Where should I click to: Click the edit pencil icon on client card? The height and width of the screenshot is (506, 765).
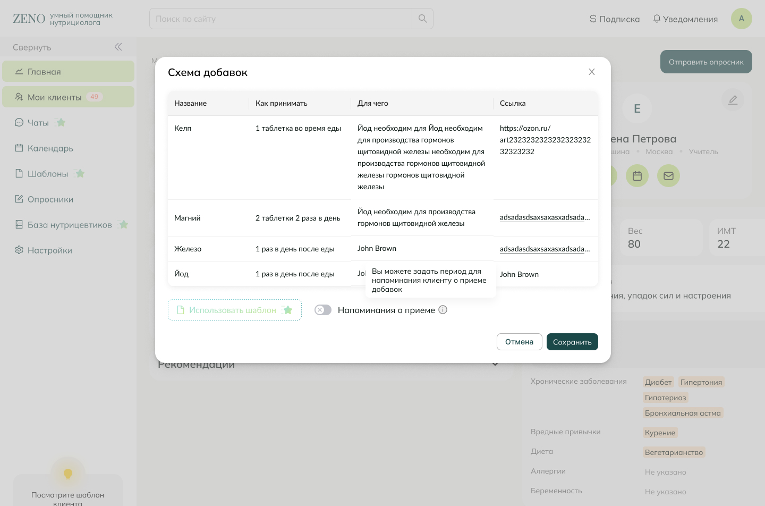point(733,100)
